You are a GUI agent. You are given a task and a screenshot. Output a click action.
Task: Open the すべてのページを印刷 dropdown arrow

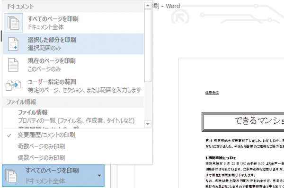(99, 176)
